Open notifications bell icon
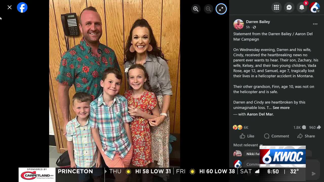This screenshot has height=182, width=324. 302,8
